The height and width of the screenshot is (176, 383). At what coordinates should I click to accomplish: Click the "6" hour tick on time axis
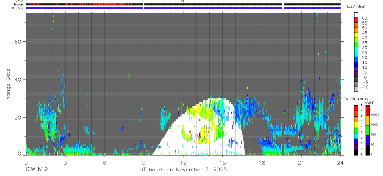(104, 162)
